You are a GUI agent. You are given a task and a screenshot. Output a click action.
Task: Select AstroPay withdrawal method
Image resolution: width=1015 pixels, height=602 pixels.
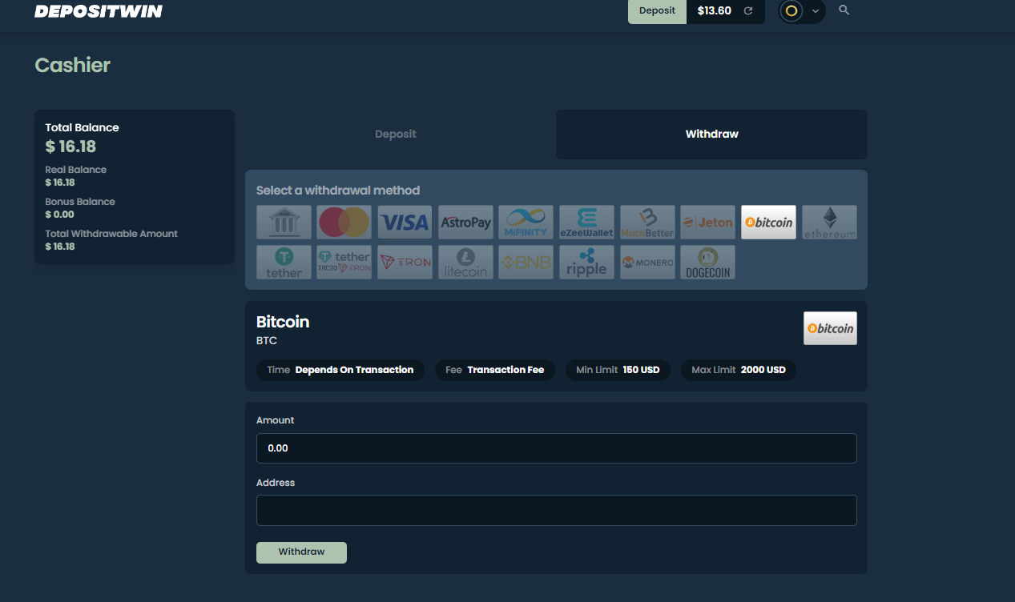click(465, 223)
